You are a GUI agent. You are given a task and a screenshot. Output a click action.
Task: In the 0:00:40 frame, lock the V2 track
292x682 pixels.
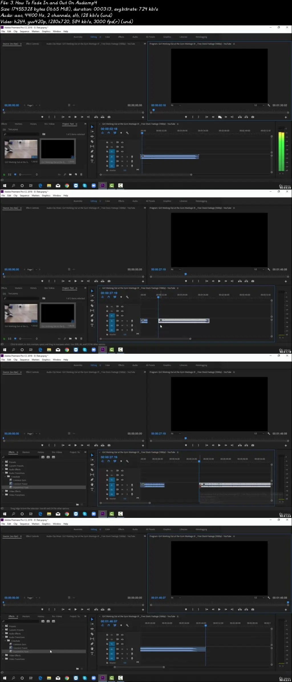[107, 147]
